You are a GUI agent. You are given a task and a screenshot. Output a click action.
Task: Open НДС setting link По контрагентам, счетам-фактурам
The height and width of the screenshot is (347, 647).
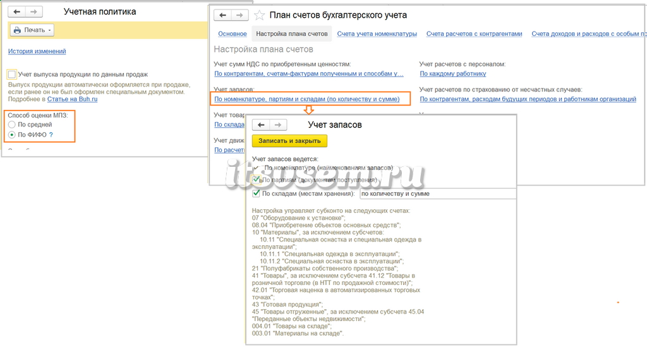(x=308, y=73)
